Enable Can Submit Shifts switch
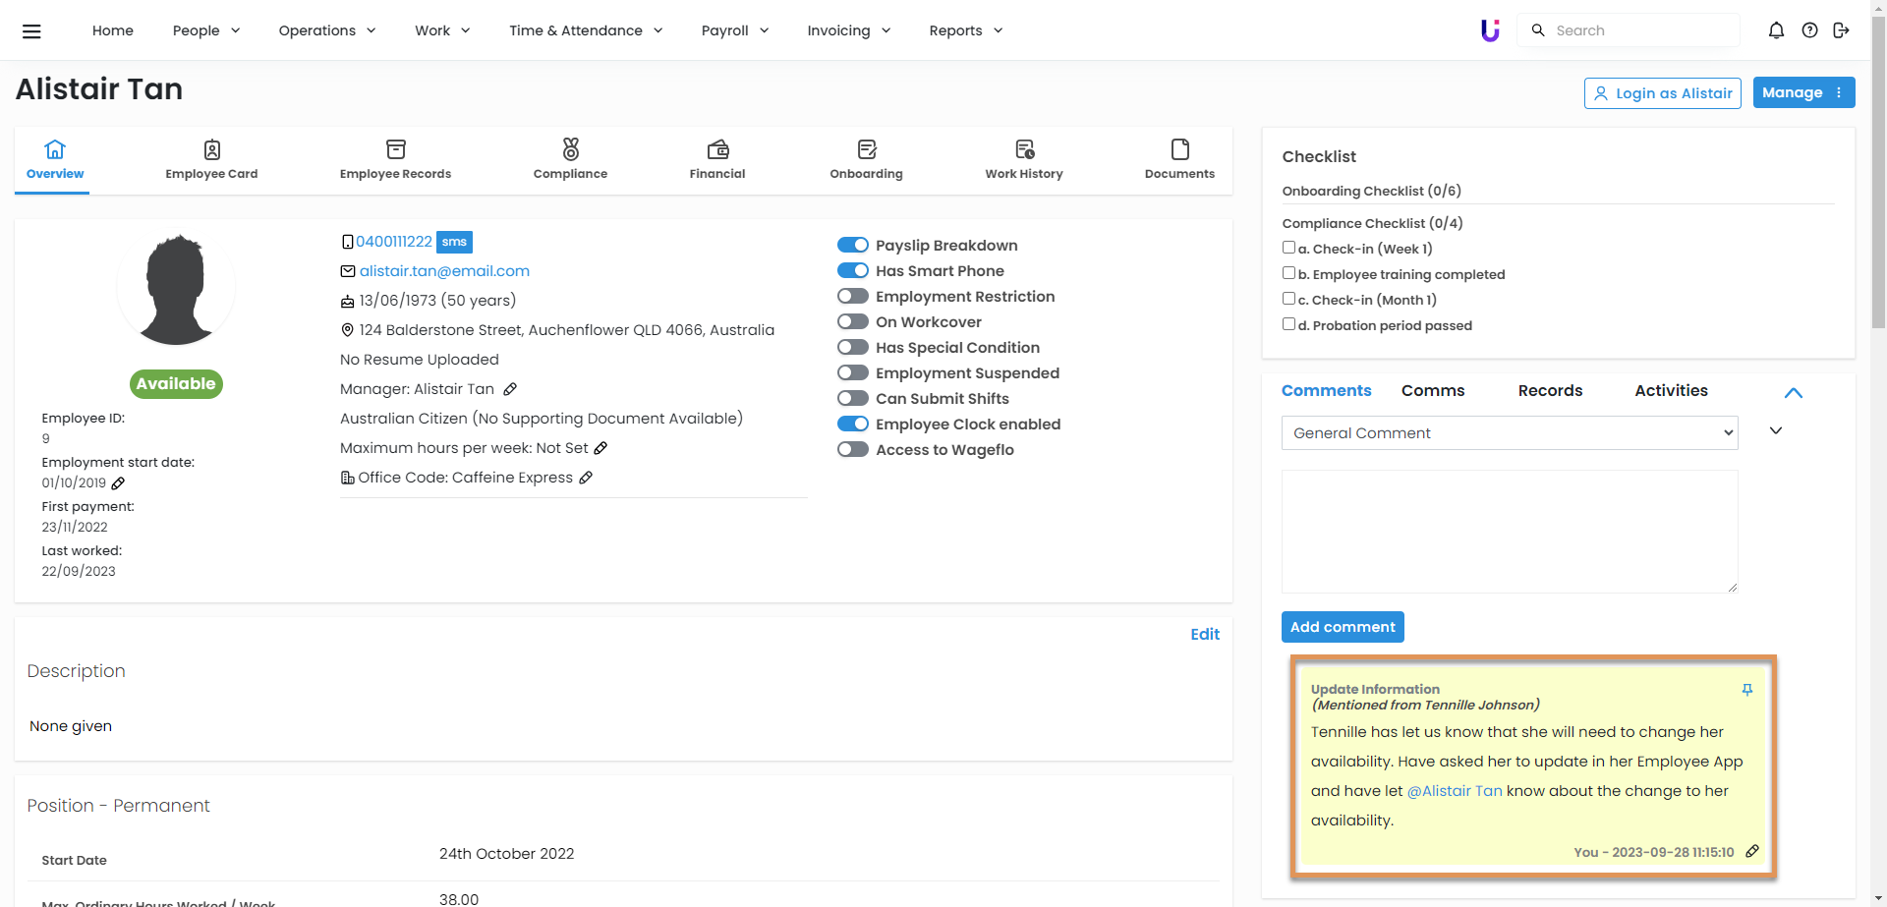1887x907 pixels. click(853, 399)
